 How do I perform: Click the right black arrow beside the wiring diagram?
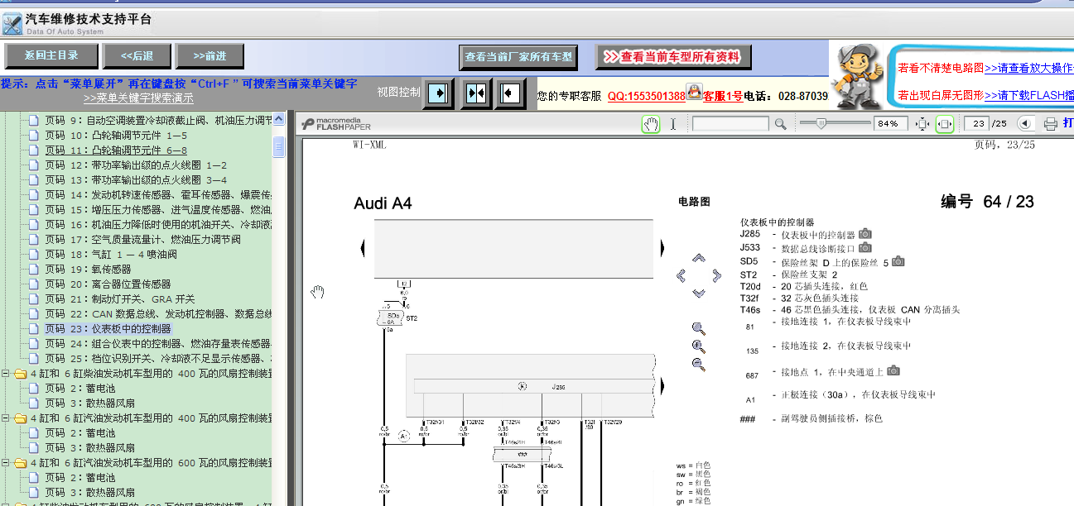click(x=662, y=247)
